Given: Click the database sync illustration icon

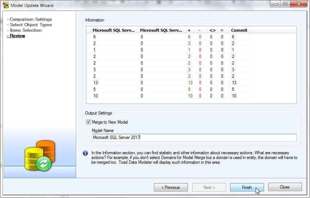Looking at the screenshot, I should 40,155.
